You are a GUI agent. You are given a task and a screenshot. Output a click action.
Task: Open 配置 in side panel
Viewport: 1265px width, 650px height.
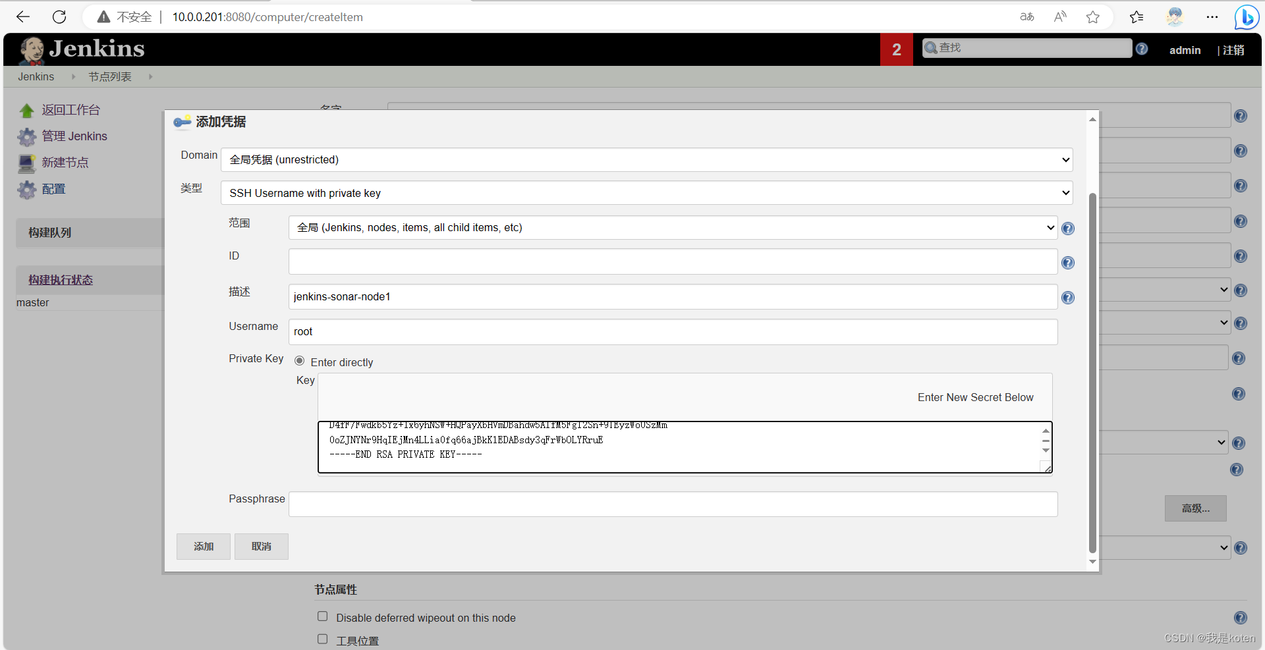point(54,189)
